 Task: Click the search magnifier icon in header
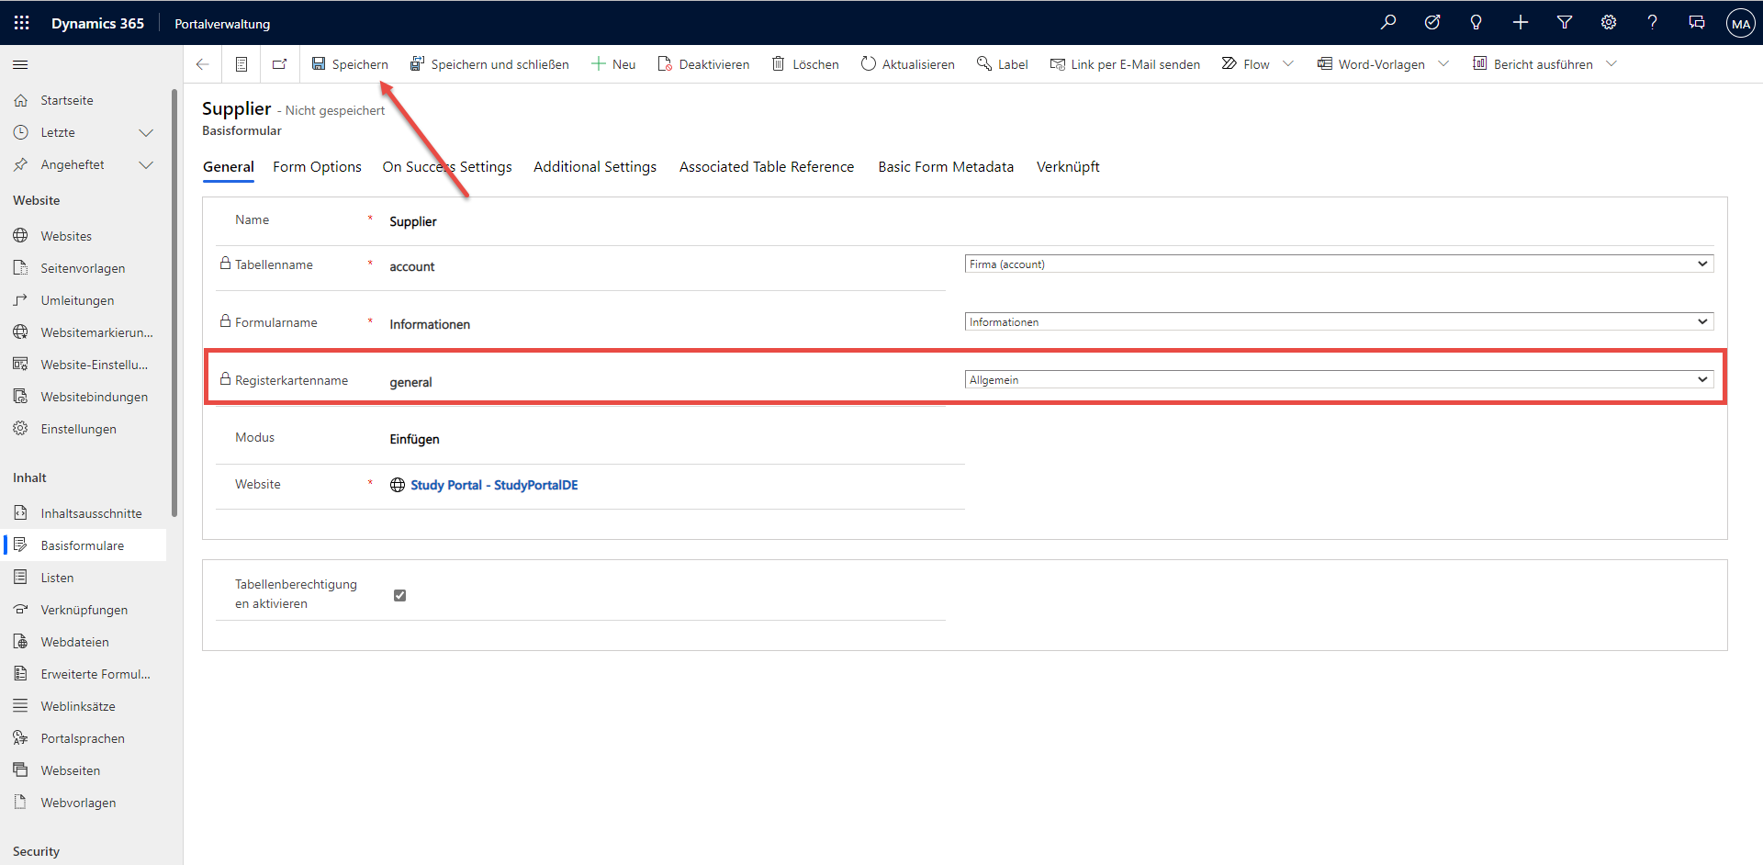(1388, 23)
